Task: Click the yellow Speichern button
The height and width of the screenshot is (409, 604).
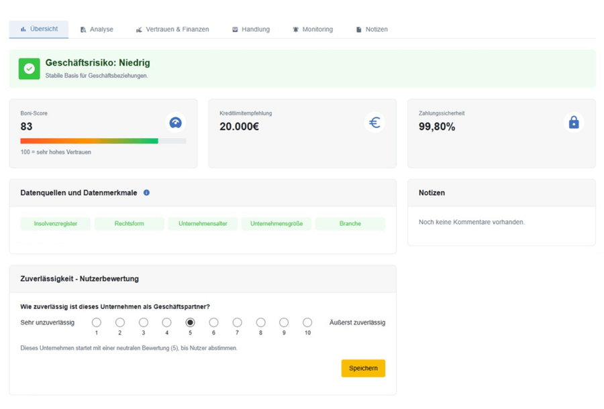Action: click(x=363, y=368)
